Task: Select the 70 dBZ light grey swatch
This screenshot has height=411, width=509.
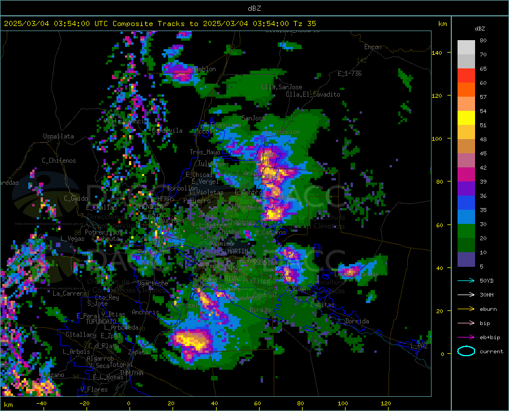Action: 466,47
